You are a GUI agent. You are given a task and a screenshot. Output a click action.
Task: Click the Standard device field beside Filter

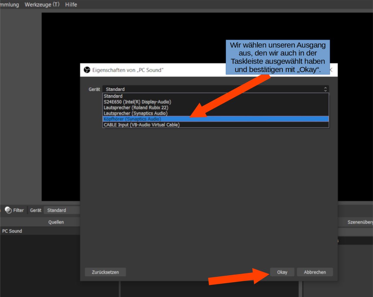[x=62, y=210]
